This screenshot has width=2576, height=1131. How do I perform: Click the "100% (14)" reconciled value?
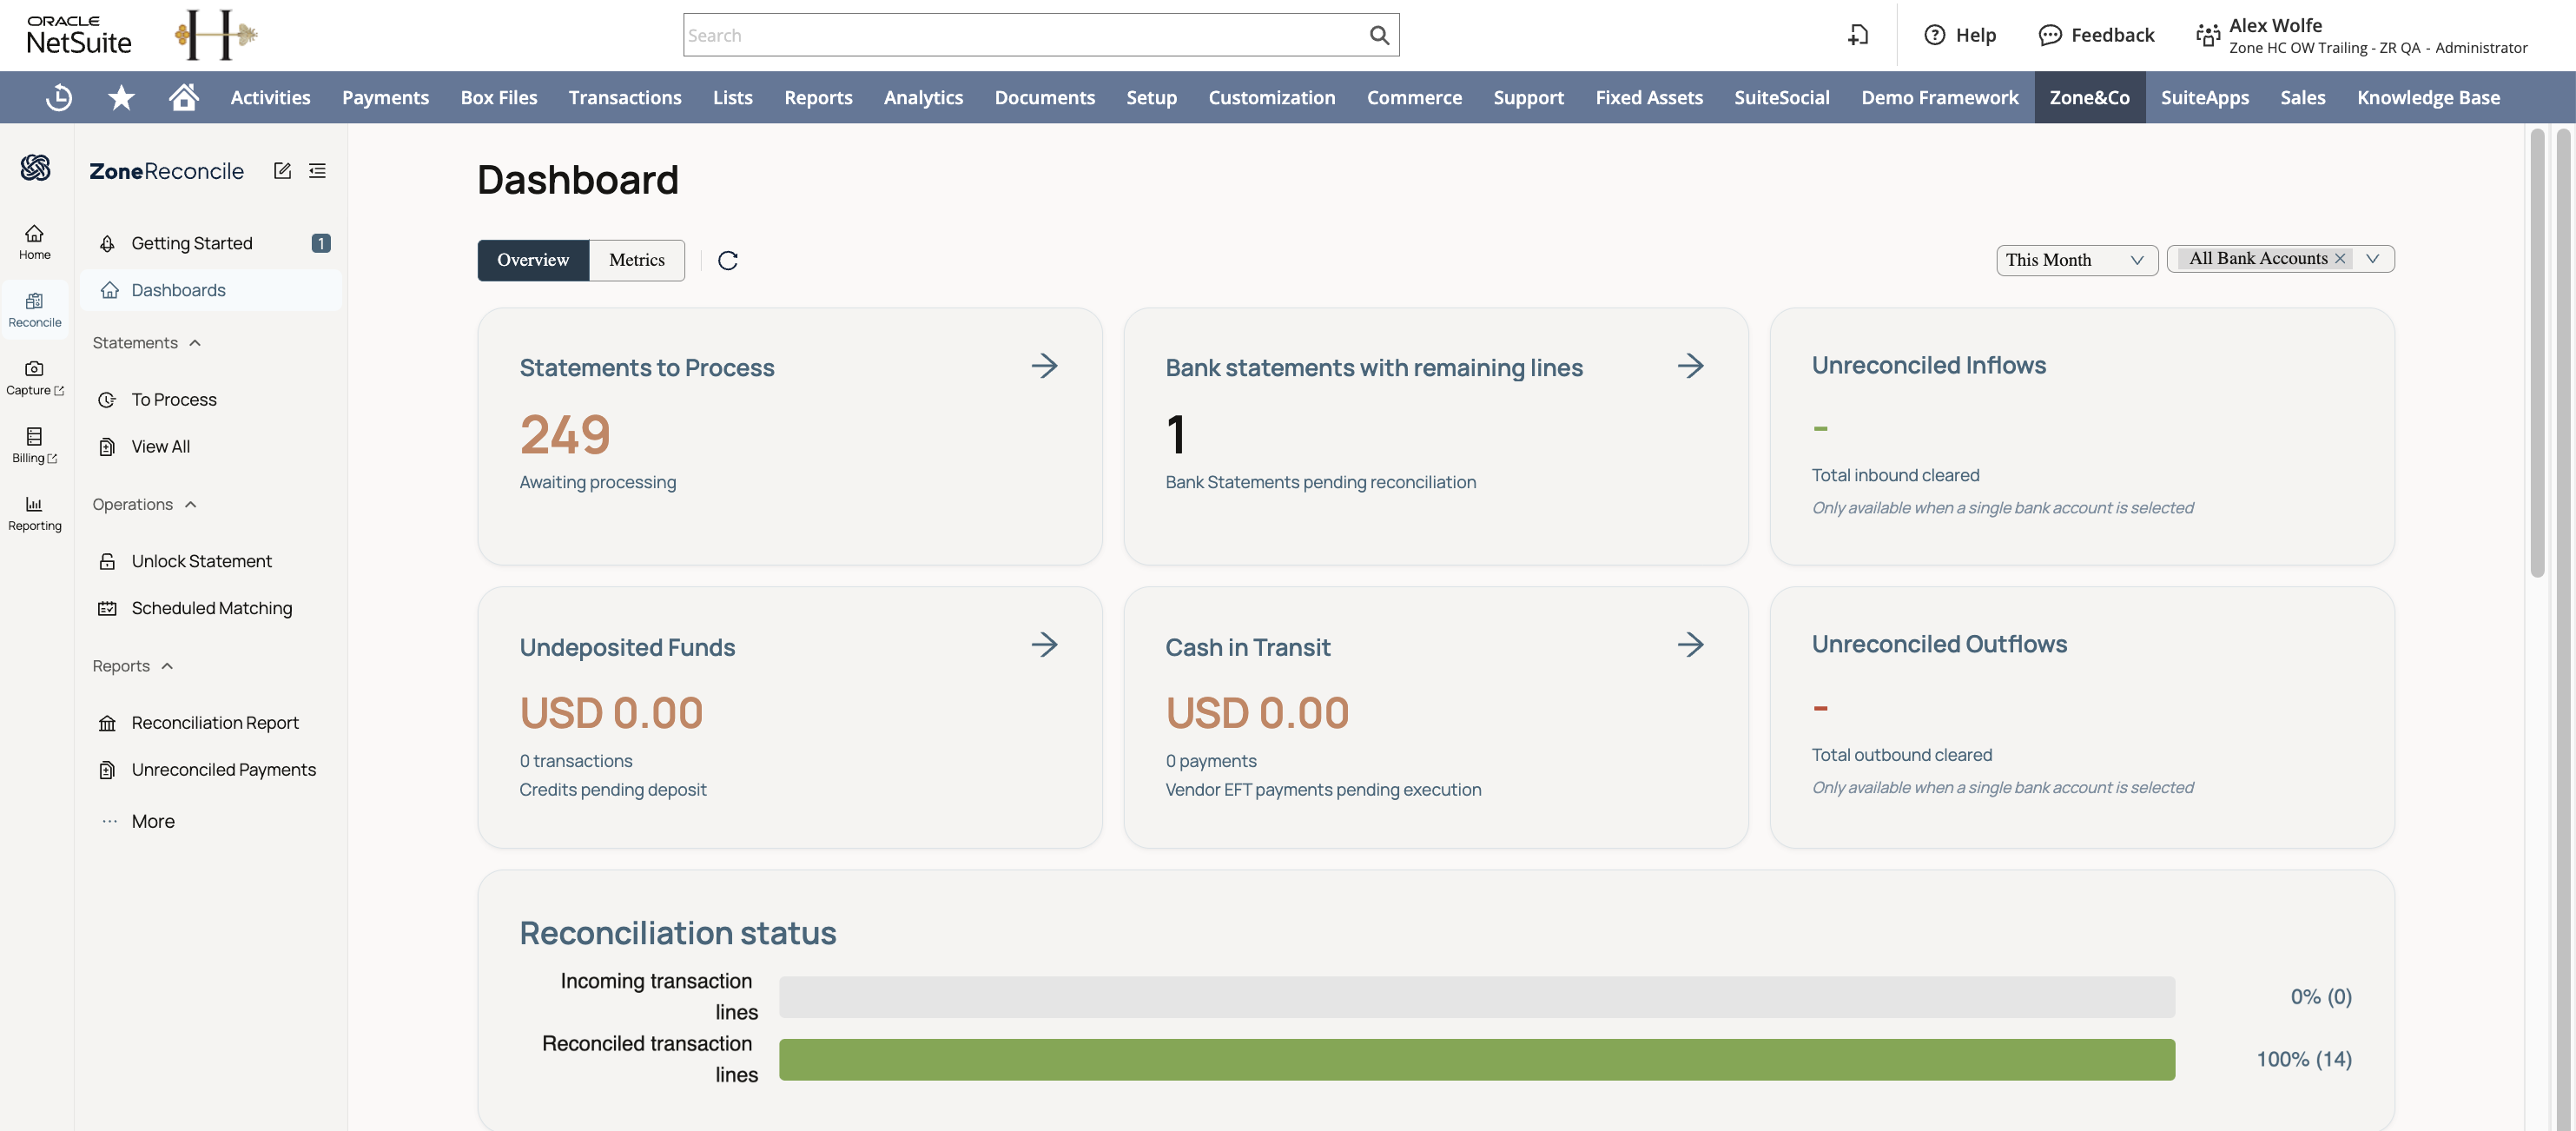coord(2304,1059)
